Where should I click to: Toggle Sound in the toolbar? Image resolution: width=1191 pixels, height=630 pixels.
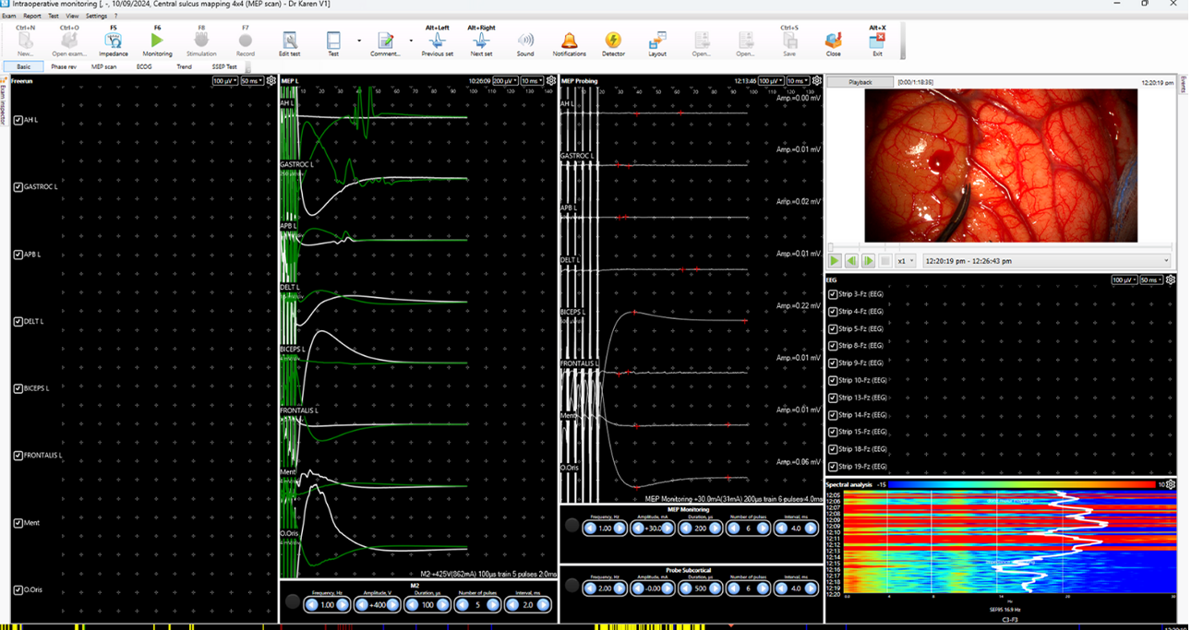525,42
